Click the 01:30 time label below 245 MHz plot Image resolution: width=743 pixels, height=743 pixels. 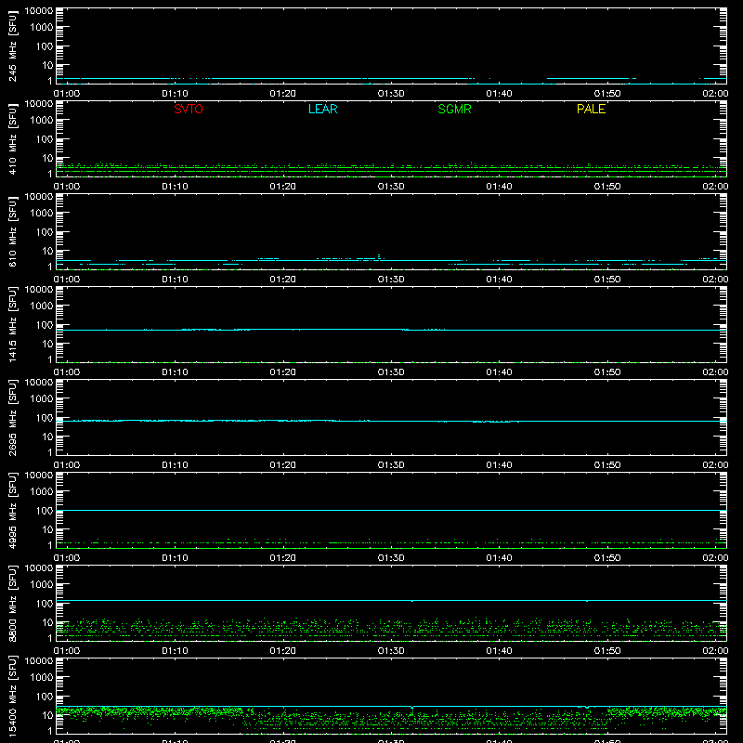point(391,94)
